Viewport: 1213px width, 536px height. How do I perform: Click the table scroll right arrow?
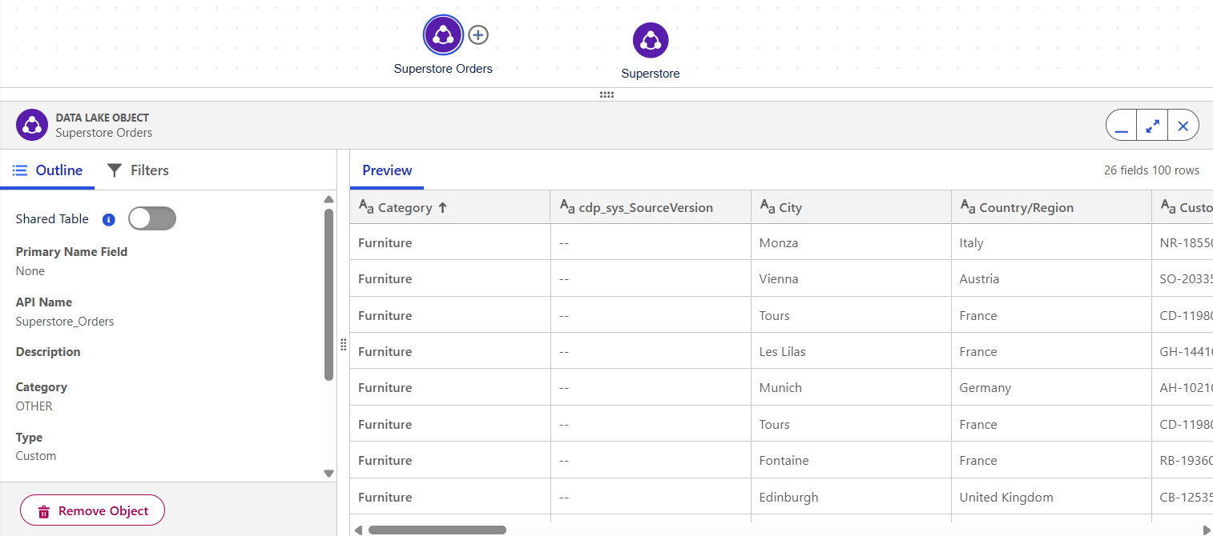point(1207,530)
